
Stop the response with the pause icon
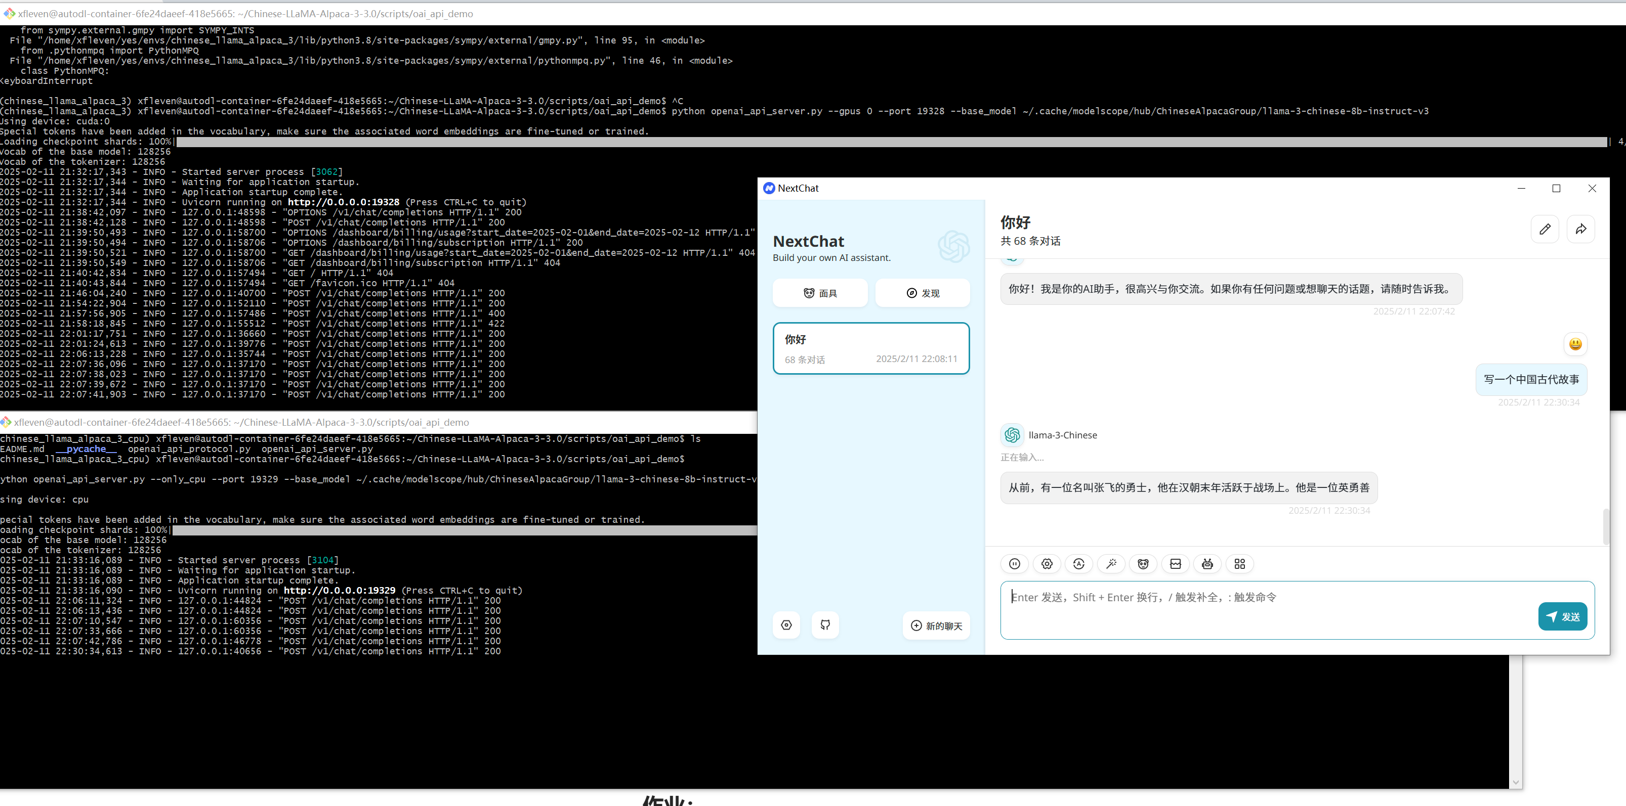tap(1014, 564)
